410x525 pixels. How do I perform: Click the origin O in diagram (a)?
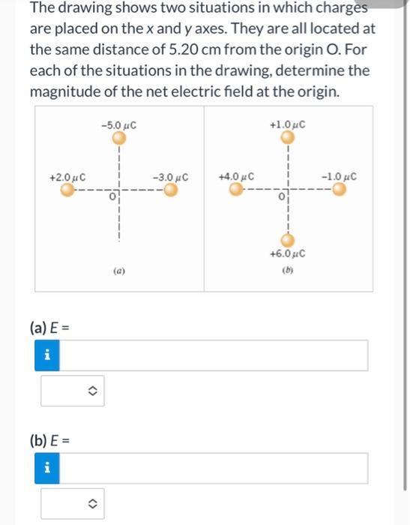coord(112,196)
